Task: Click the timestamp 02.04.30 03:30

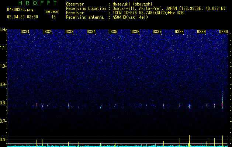Action: [x=22, y=17]
